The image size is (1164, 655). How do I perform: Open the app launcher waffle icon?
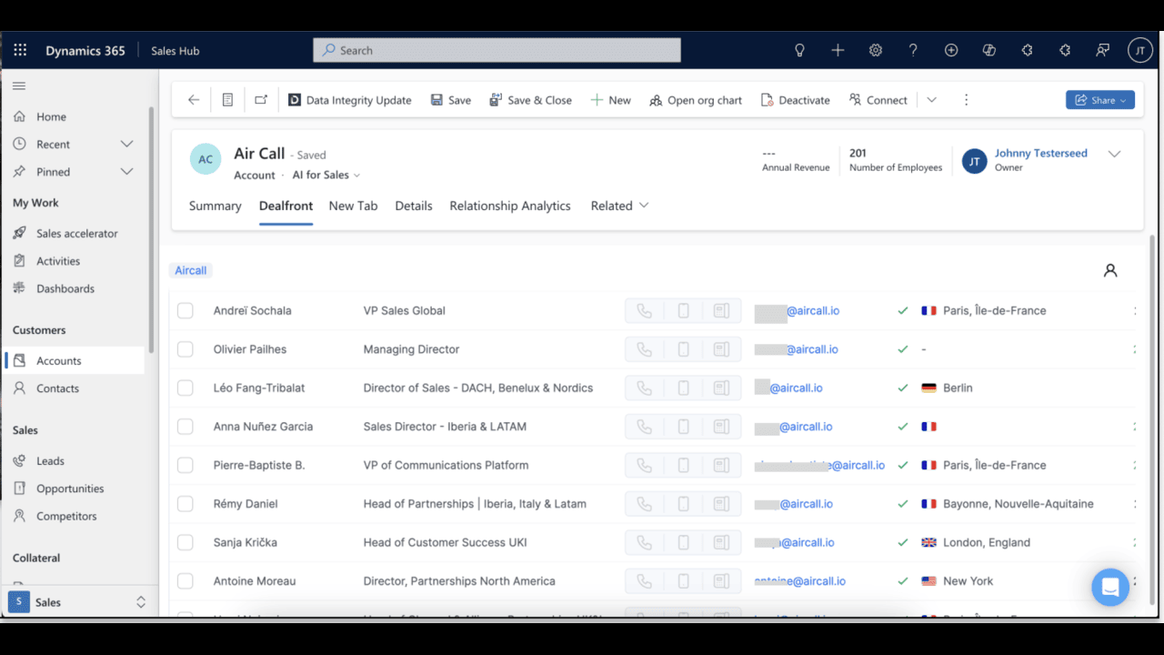tap(20, 50)
